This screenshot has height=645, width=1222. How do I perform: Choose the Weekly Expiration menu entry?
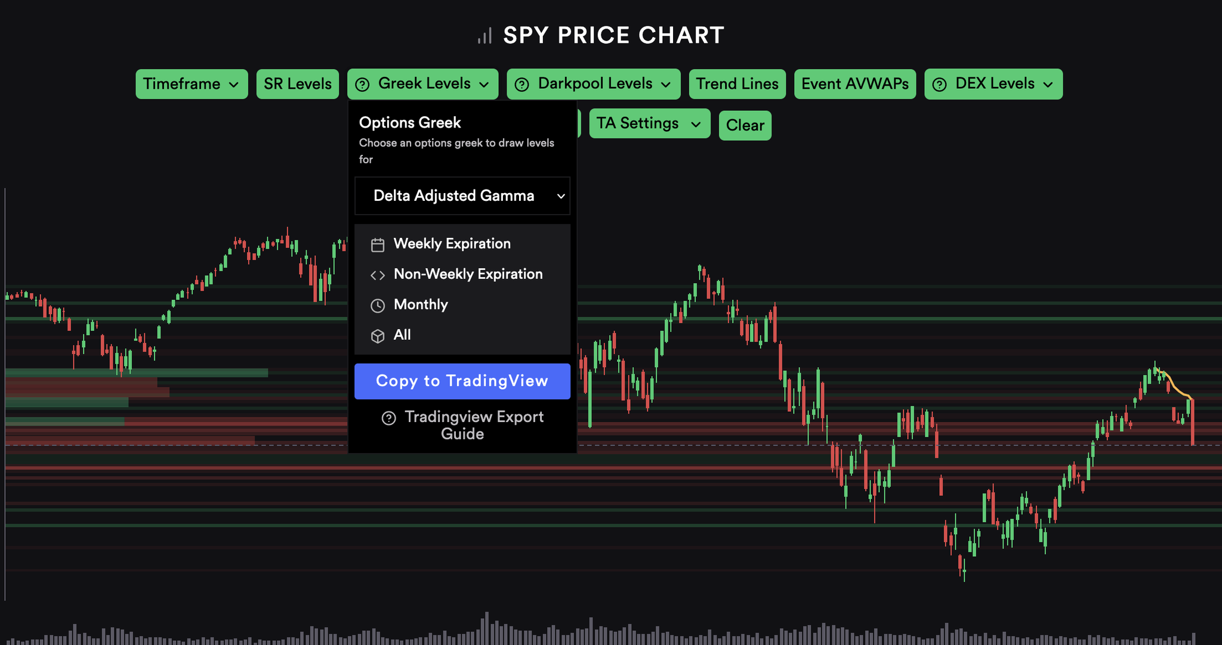[x=452, y=244]
